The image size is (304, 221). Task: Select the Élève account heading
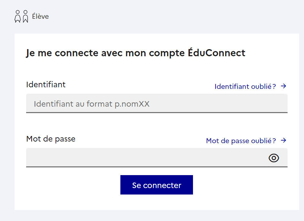pos(40,16)
